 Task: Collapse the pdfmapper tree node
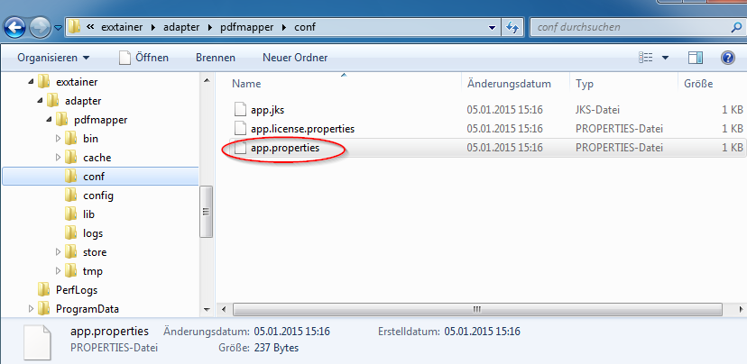pos(49,120)
